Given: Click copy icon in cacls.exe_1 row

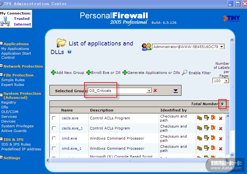Looking at the screenshot, I should (x=200, y=128).
